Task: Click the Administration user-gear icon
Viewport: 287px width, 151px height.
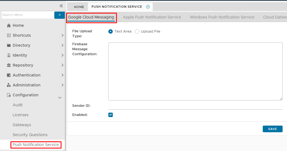Action: [9, 85]
